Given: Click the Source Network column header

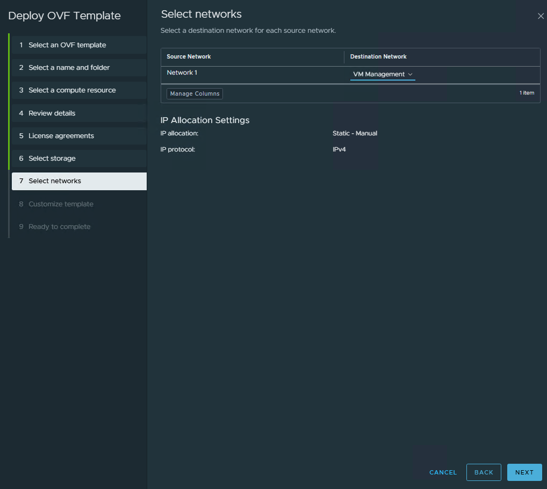Looking at the screenshot, I should click(x=189, y=57).
